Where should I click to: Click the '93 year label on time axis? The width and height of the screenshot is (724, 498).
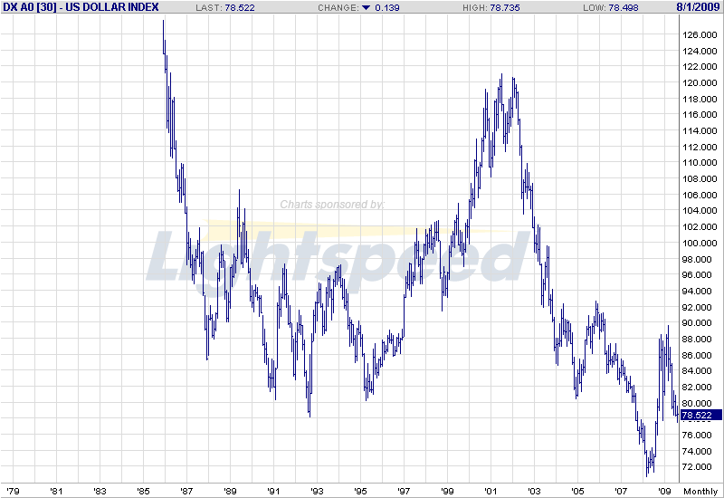pos(317,491)
